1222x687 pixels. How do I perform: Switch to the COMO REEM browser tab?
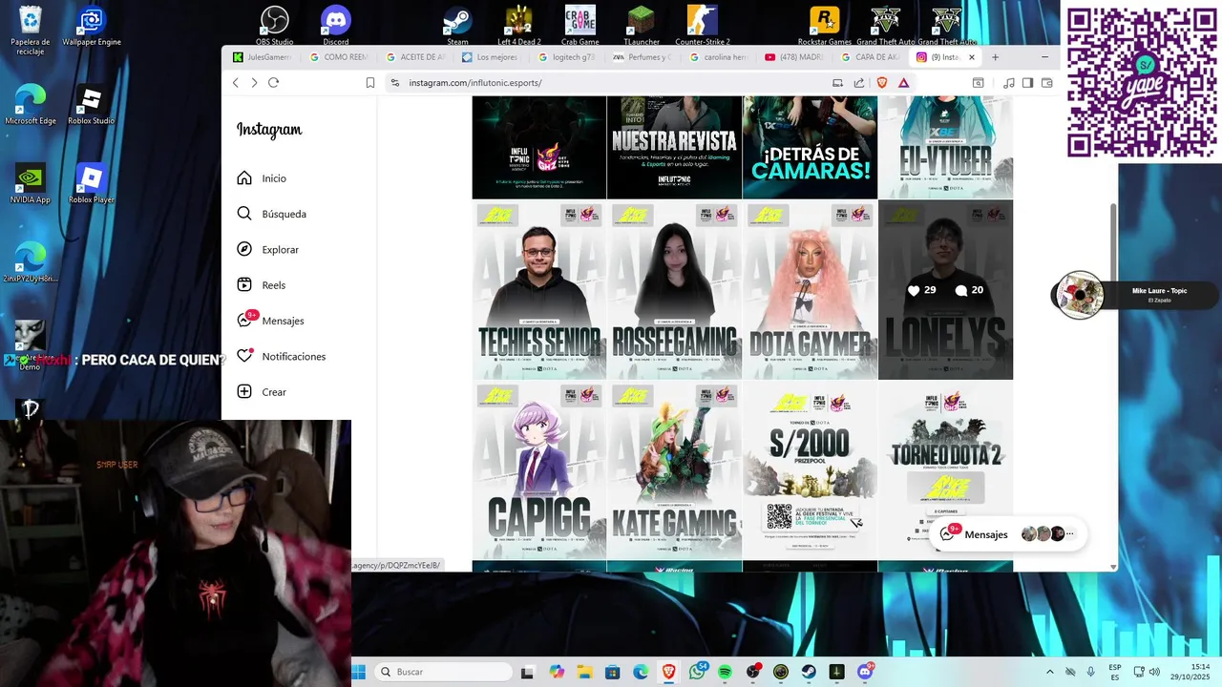point(340,57)
